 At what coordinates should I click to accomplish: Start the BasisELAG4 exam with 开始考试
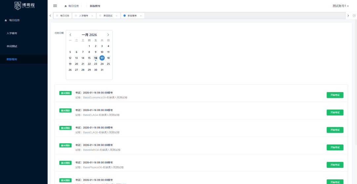pyautogui.click(x=335, y=112)
